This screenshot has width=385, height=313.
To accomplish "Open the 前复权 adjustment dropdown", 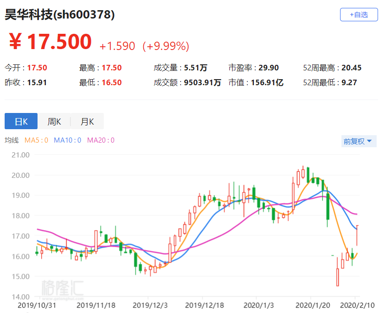I will point(359,141).
